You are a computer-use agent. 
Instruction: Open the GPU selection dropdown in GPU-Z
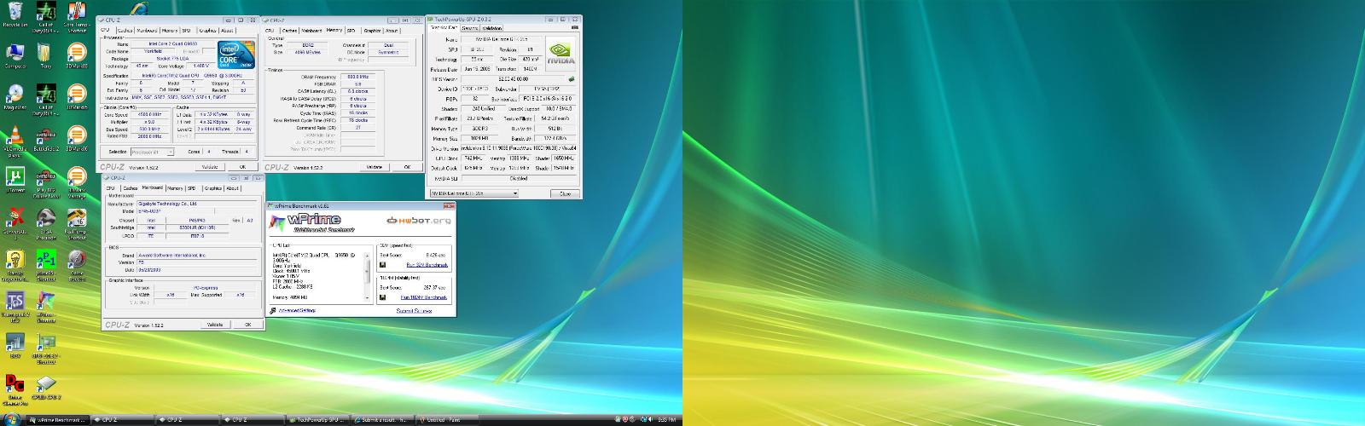click(474, 193)
